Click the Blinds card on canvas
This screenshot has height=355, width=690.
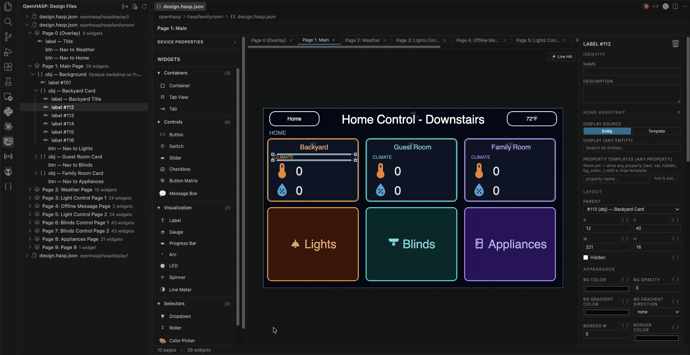click(411, 244)
